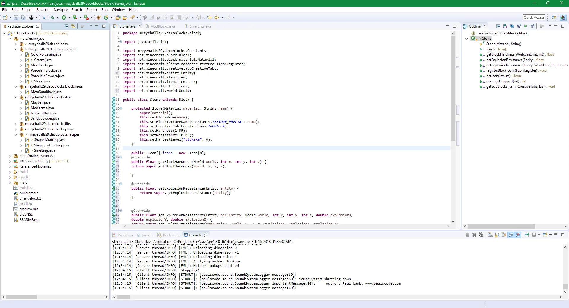This screenshot has width=569, height=308.
Task: Select build.gradle file in Package Explorer
Action: (x=29, y=193)
